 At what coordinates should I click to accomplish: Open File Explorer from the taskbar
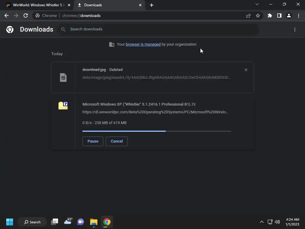tap(94, 222)
